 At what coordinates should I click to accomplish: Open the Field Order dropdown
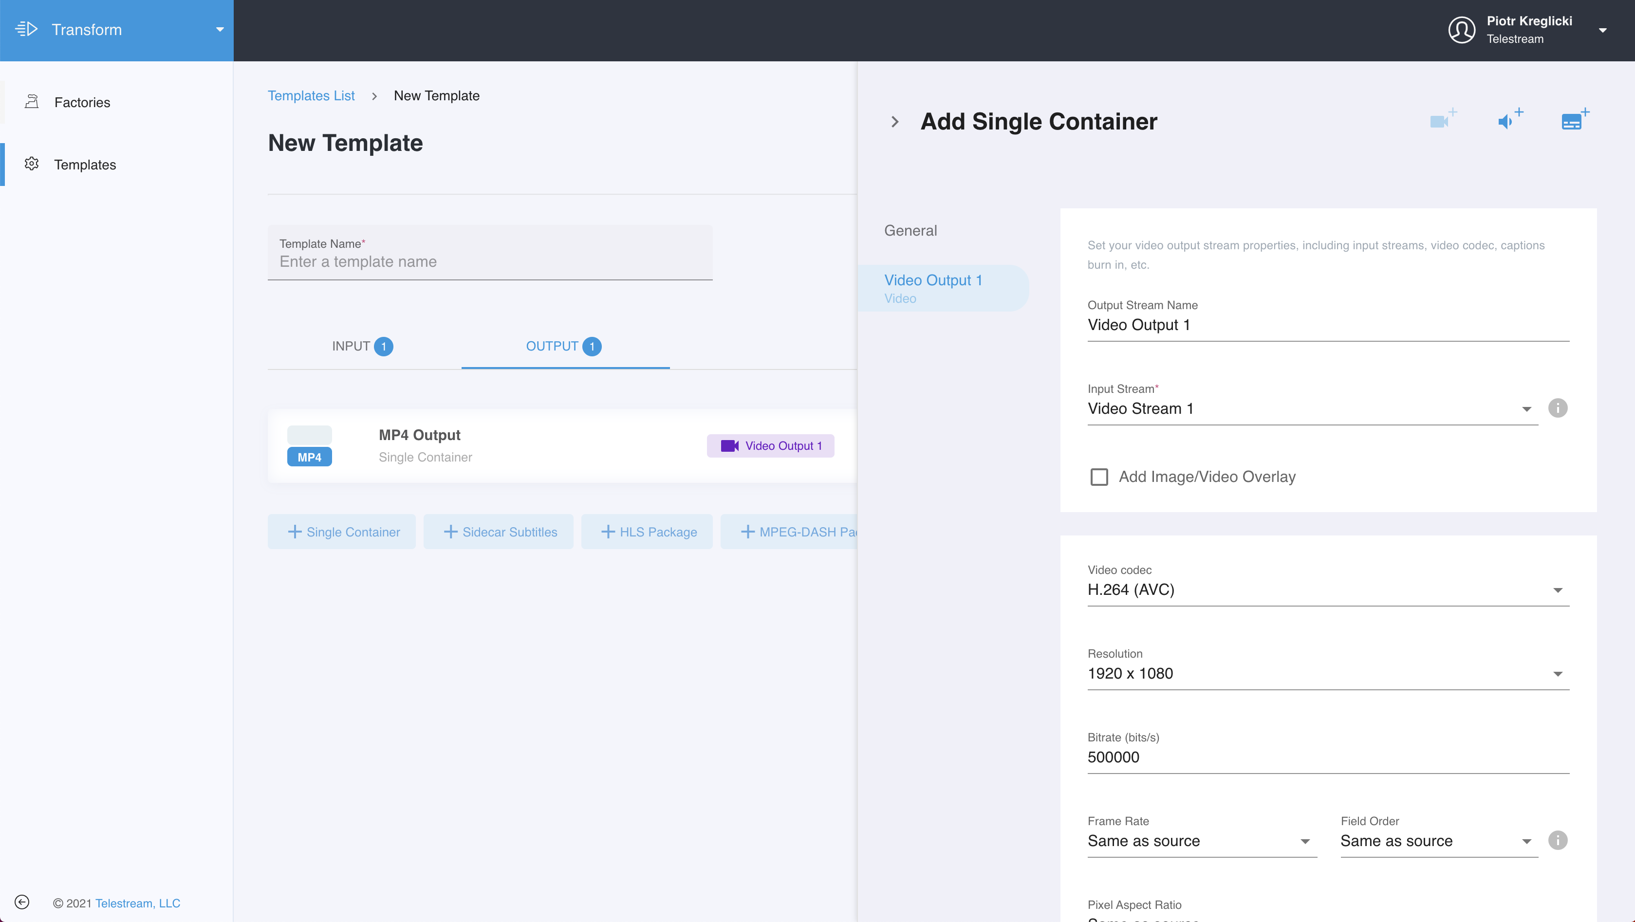click(1439, 841)
